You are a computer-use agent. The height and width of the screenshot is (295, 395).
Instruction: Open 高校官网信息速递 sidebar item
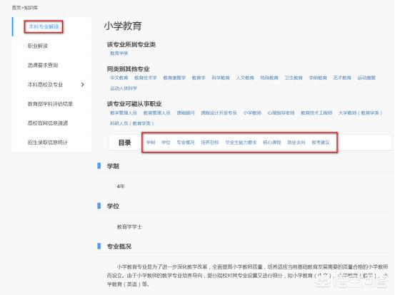48,123
